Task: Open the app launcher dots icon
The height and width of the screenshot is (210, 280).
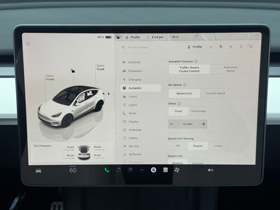Action: (142, 170)
